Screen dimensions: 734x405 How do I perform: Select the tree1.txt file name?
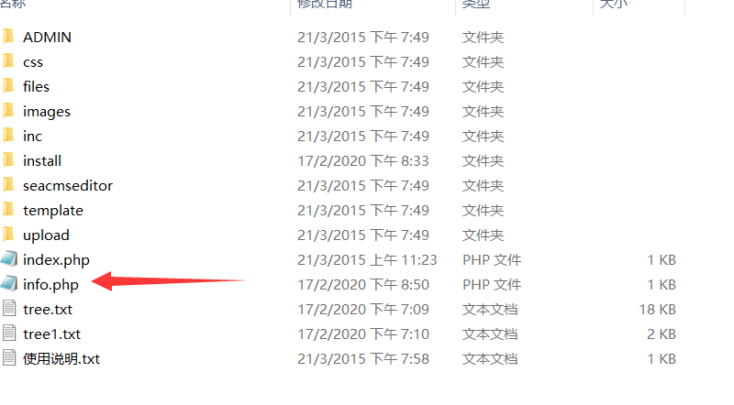click(x=51, y=334)
